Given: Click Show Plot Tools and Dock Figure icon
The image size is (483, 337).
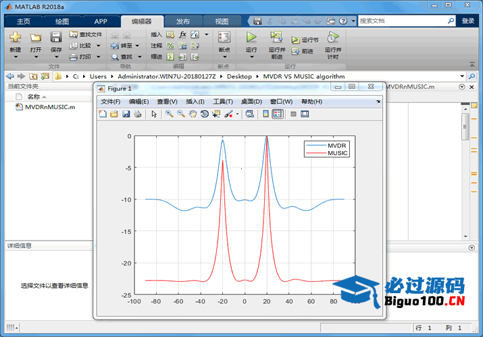Looking at the screenshot, I should [x=305, y=114].
